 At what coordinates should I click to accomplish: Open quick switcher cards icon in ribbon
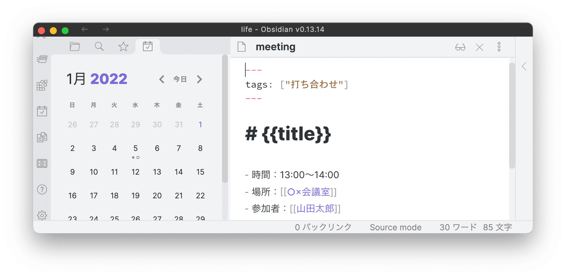(42, 59)
